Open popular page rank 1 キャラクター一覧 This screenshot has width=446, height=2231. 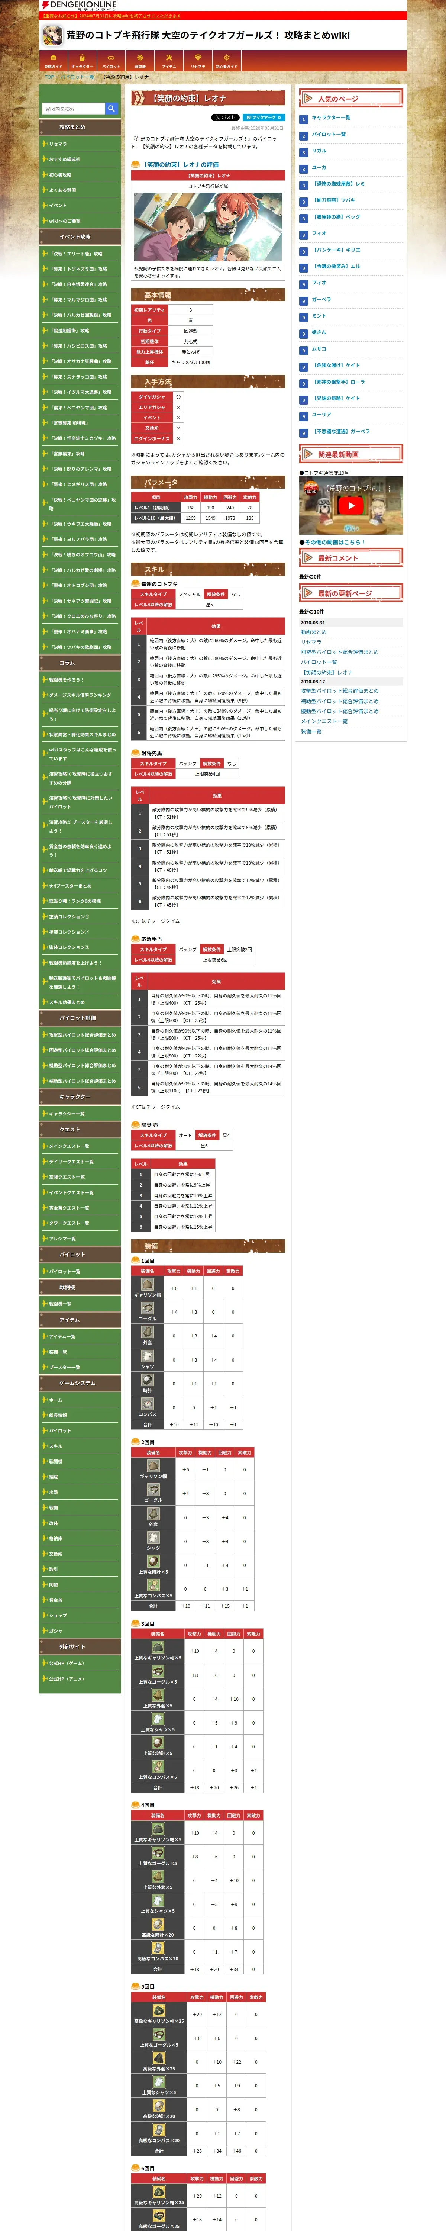(331, 118)
